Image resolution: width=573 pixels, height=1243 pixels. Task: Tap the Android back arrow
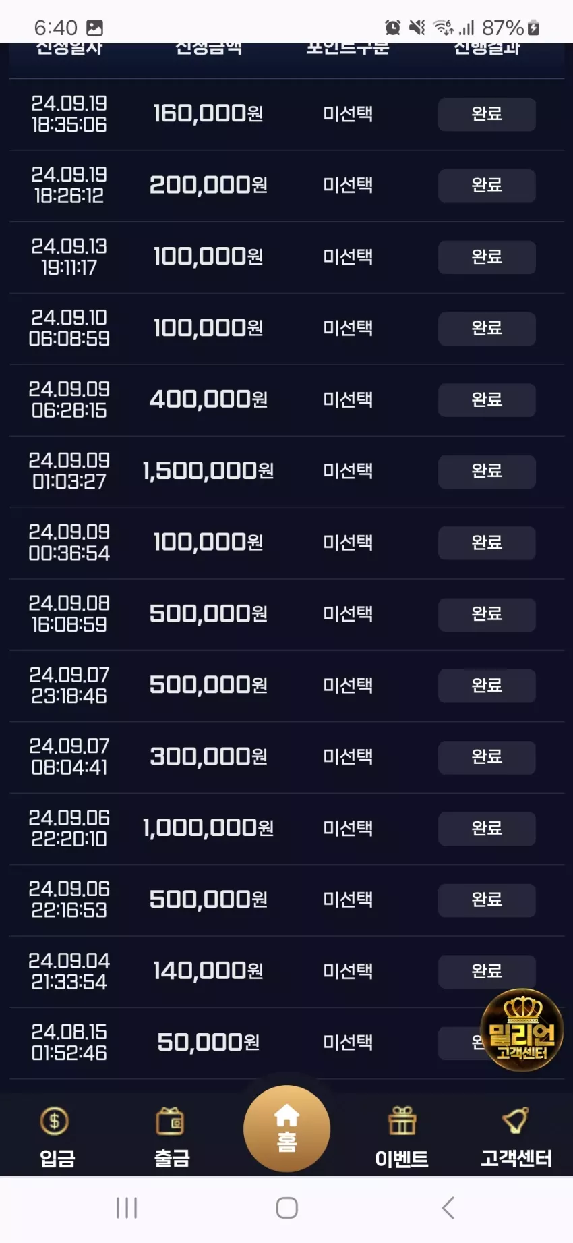coord(448,1208)
